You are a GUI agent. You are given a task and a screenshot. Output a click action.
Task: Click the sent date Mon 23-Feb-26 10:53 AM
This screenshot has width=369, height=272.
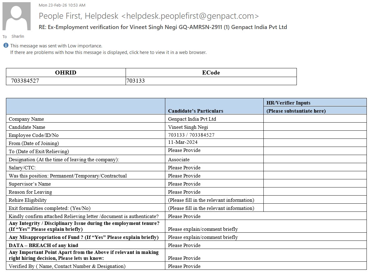62,5
